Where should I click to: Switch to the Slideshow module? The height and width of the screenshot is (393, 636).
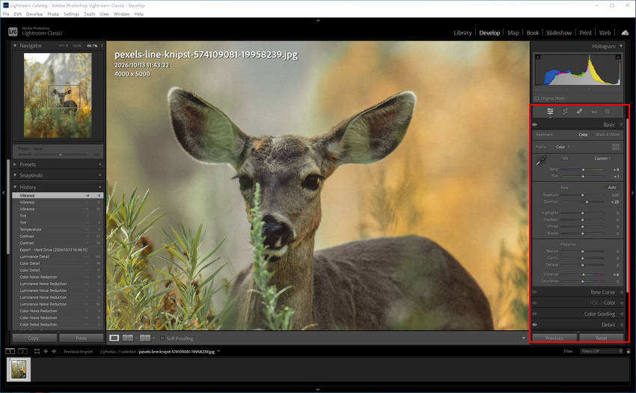point(559,33)
